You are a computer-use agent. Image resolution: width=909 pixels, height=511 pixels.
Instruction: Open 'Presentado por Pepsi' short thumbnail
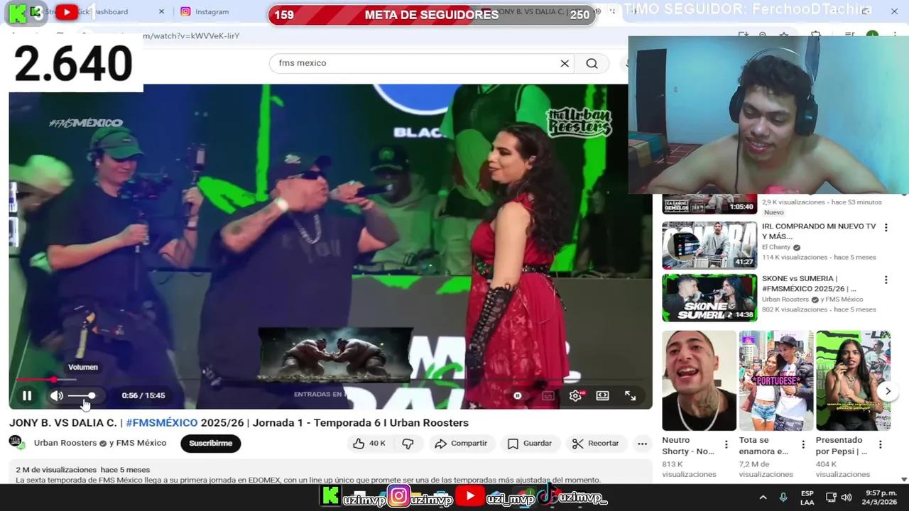853,380
